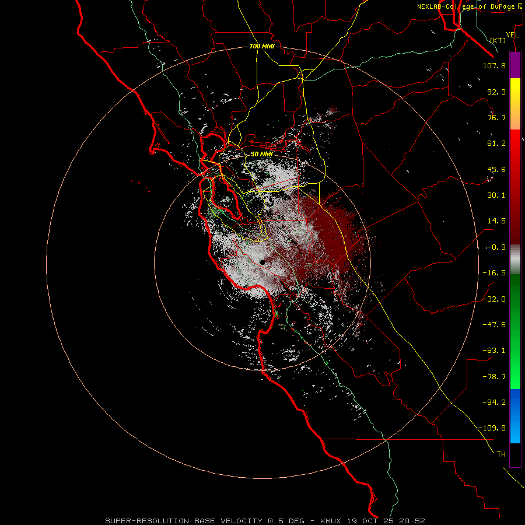The width and height of the screenshot is (525, 525).
Task: Select the 92.3 legend value
Action: [496, 92]
